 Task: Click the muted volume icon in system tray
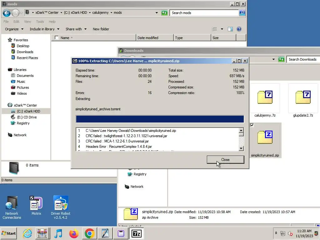coord(290,233)
